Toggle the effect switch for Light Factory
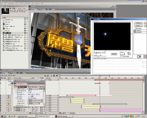Screen dimensions: 147x118 [x=16, y=87]
